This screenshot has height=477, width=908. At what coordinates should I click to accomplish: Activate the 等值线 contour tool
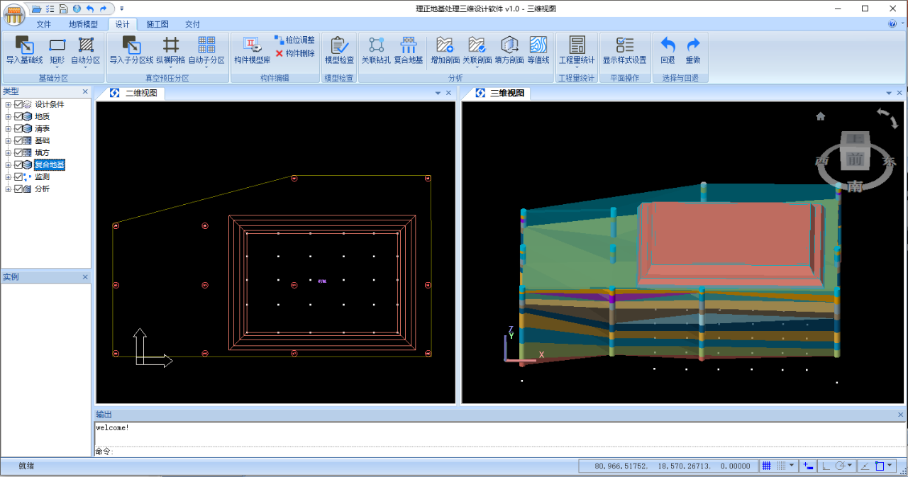[x=538, y=50]
